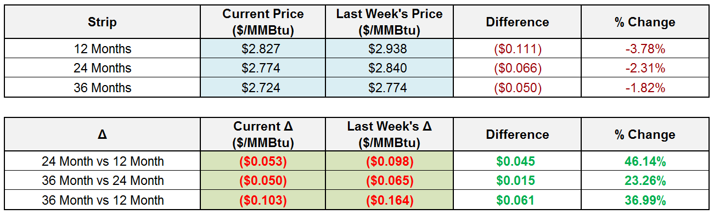Select the ($0.098) last week's delta cell
Image resolution: width=714 pixels, height=214 pixels.
[389, 161]
